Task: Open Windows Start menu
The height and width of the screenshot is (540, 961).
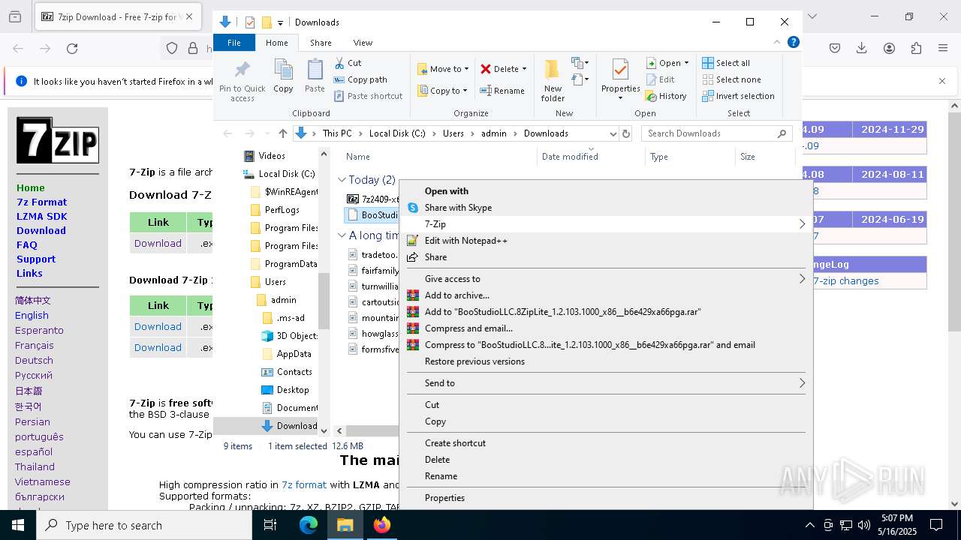Action: (17, 525)
